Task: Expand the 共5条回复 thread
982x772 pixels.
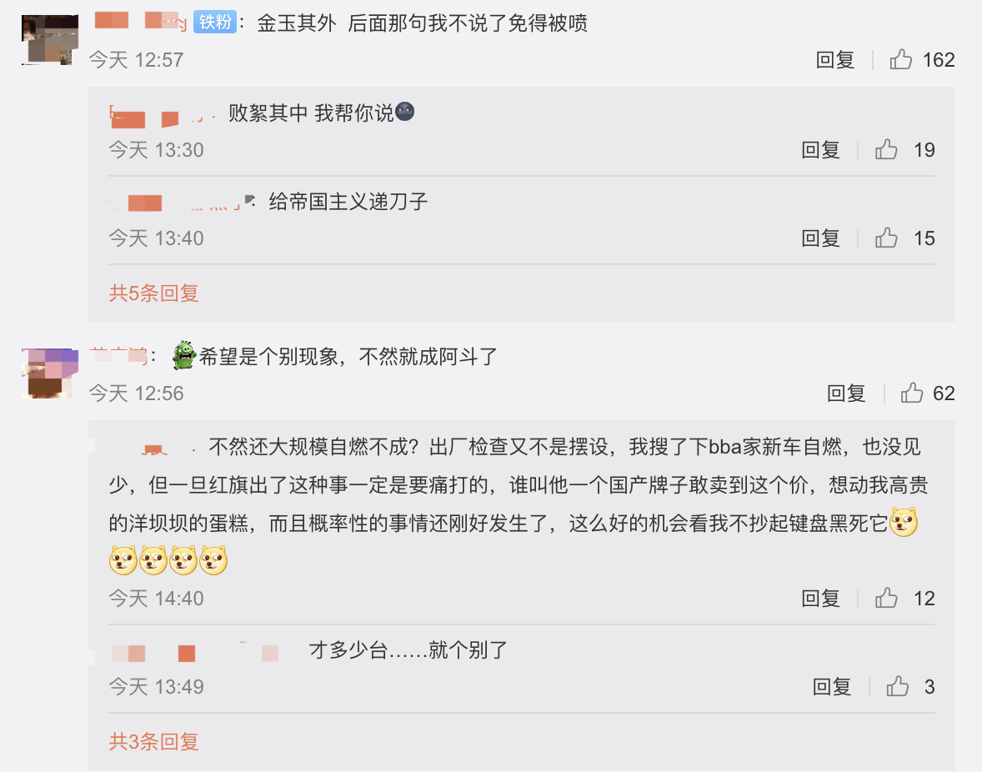Action: (x=154, y=293)
